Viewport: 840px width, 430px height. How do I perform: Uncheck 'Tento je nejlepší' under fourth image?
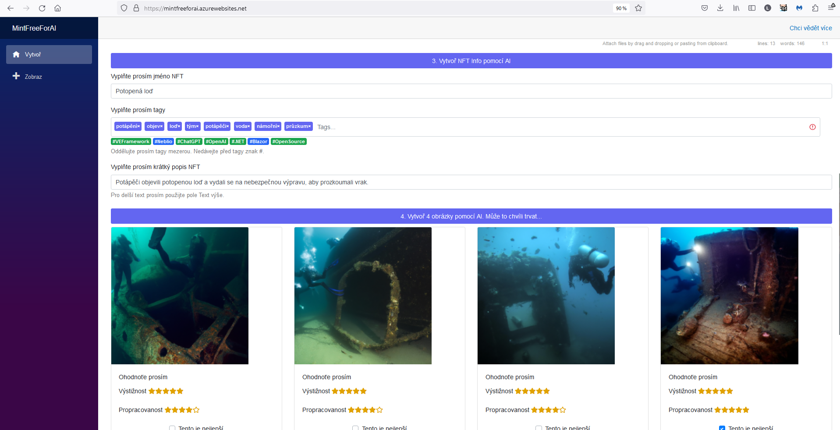click(722, 428)
